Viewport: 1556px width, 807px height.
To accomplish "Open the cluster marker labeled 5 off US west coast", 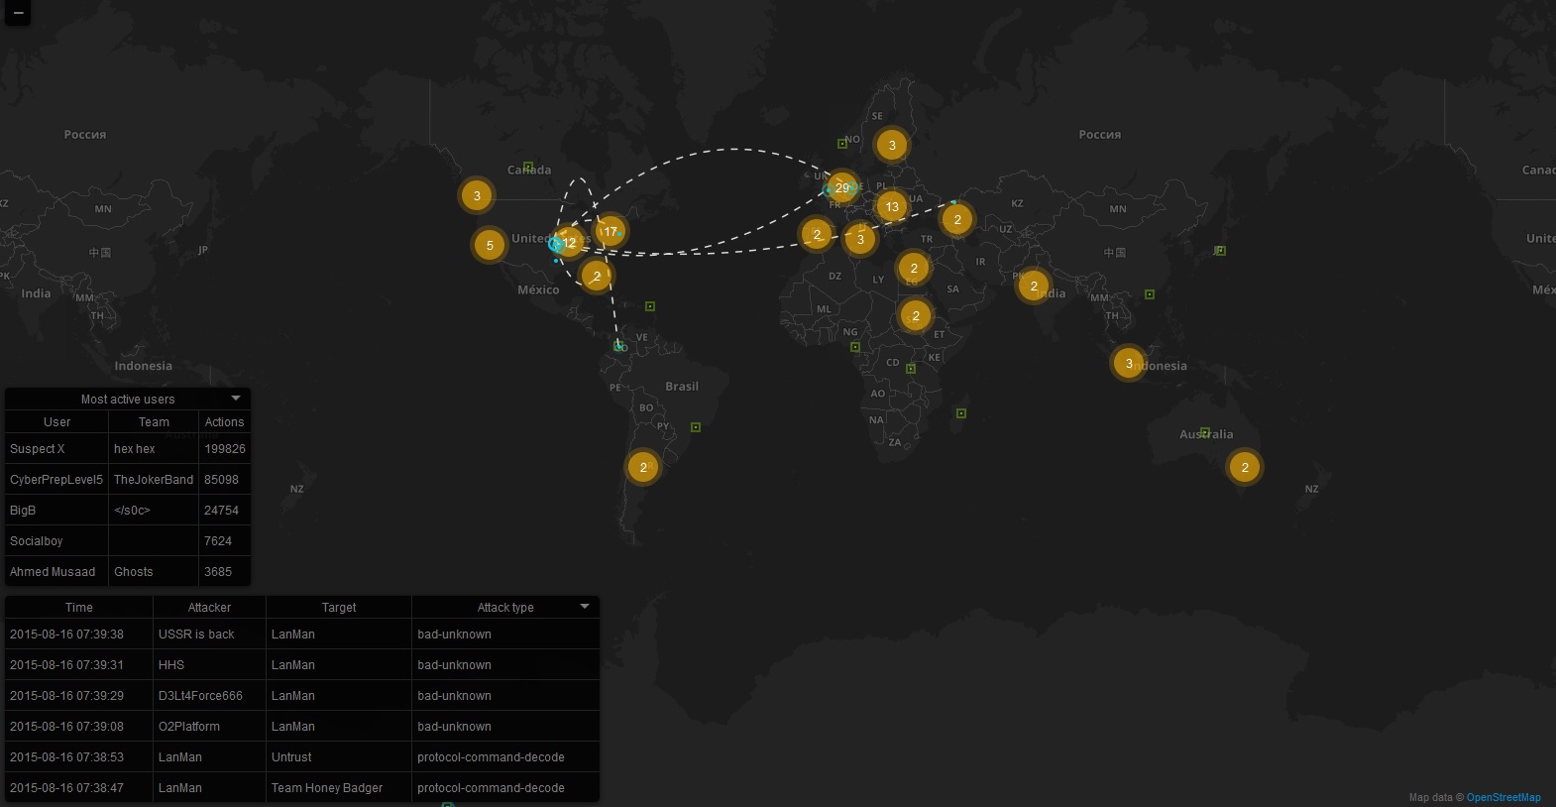I will (490, 245).
